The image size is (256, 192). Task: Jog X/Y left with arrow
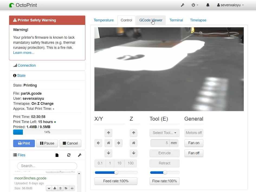(98, 143)
